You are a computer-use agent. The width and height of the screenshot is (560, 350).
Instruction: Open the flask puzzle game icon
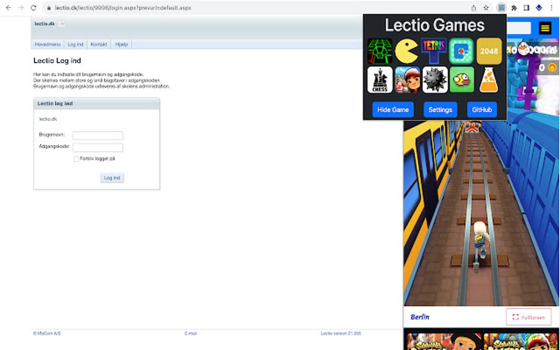tap(488, 80)
